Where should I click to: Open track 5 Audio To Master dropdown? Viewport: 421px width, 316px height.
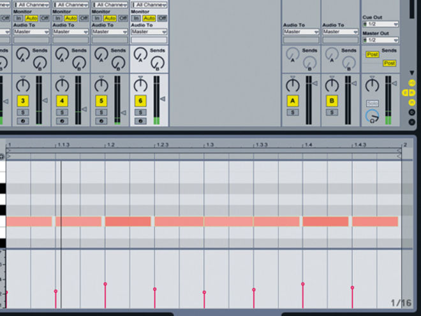[x=110, y=32]
